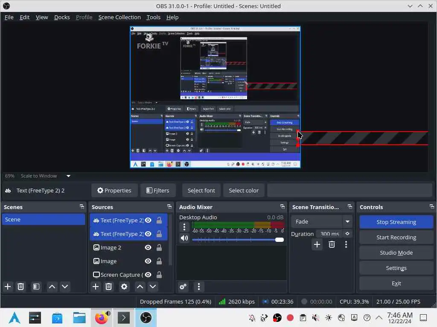Toggle lock on Image source
Image resolution: width=437 pixels, height=327 pixels.
coord(159,261)
